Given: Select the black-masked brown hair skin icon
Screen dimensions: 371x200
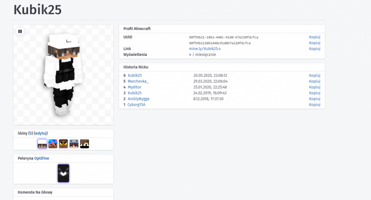Looking at the screenshot, I should (85, 144).
